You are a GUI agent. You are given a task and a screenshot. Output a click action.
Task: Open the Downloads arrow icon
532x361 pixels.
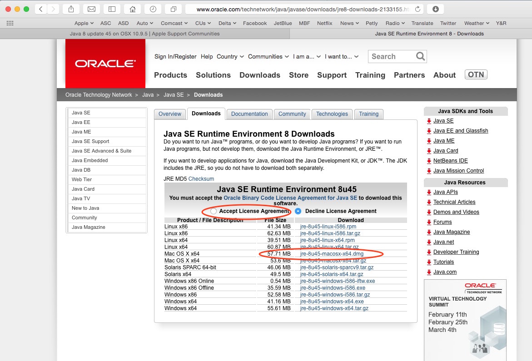pos(436,9)
